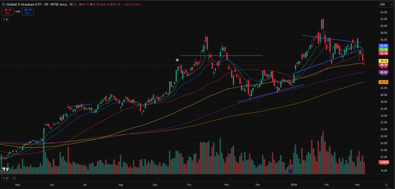The height and width of the screenshot is (189, 395).
Task: Click the blue D dividend marker
Action: (x=290, y=171)
